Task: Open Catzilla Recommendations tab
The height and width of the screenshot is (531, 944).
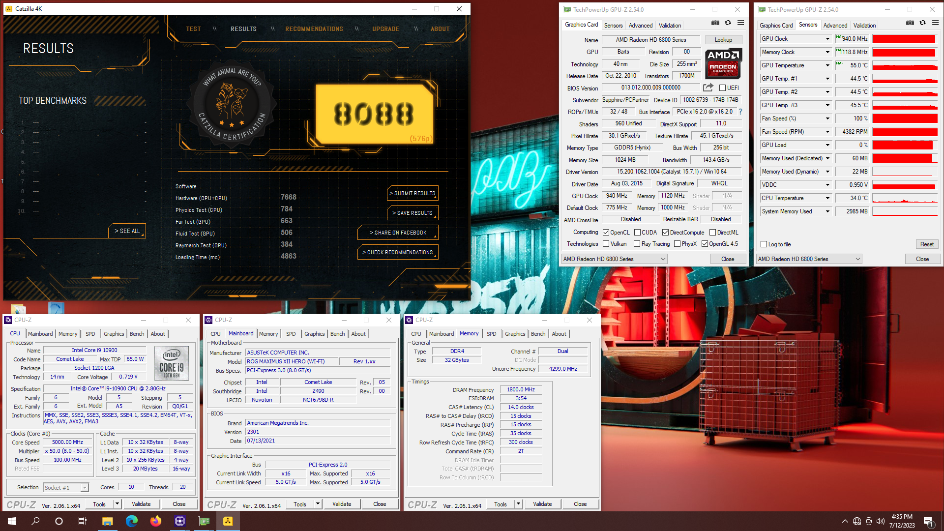Action: pyautogui.click(x=314, y=29)
